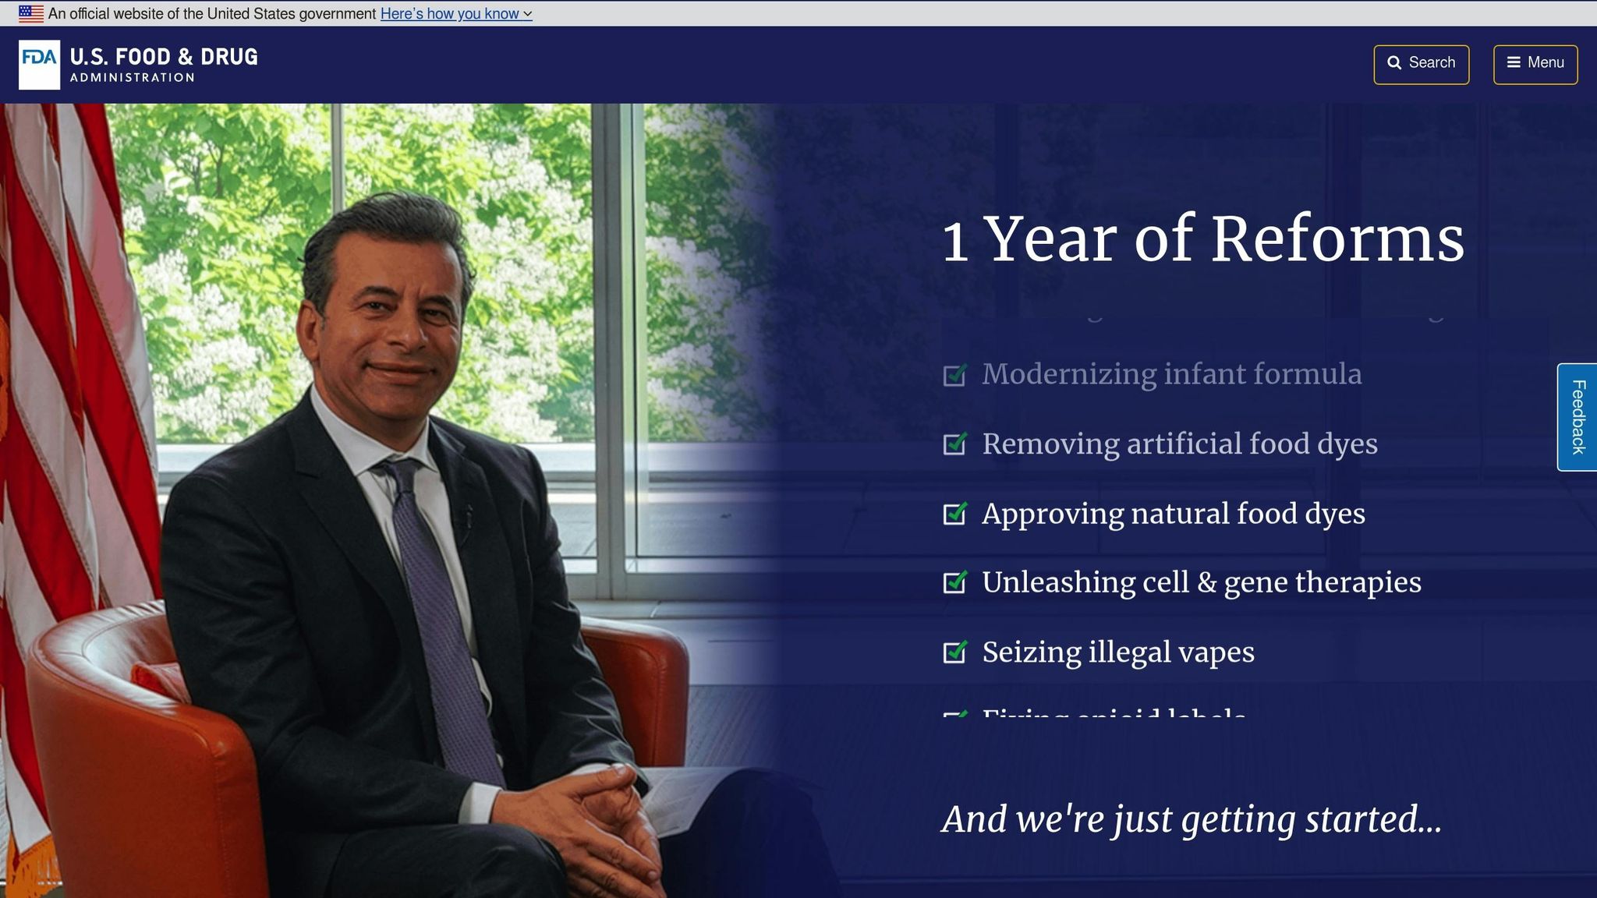
Task: Click 'Unleashing cell & gene therapies' text
Action: (x=1201, y=582)
